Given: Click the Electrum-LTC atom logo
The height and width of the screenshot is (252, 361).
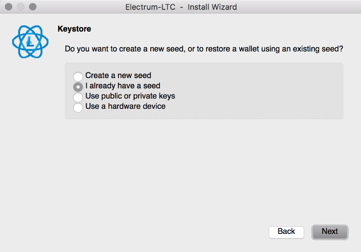Looking at the screenshot, I should [x=30, y=41].
